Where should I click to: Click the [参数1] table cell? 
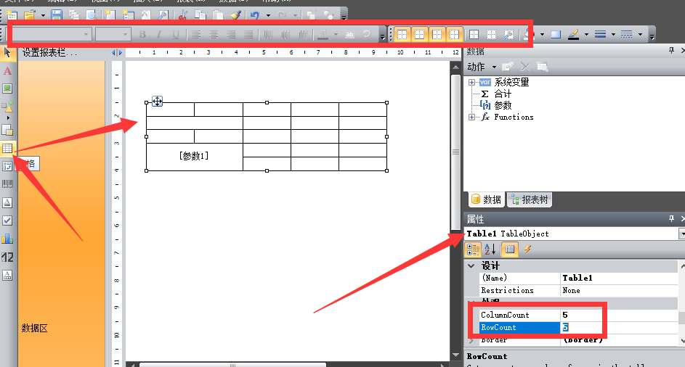195,157
